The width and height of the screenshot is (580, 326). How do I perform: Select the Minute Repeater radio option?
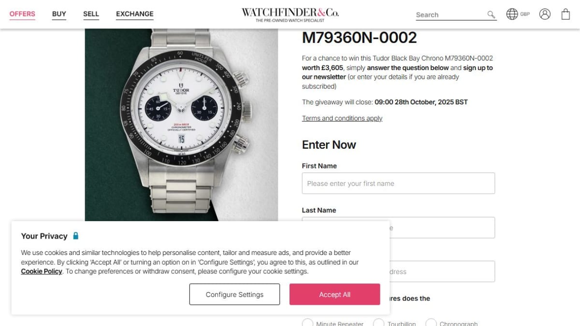[x=307, y=323]
